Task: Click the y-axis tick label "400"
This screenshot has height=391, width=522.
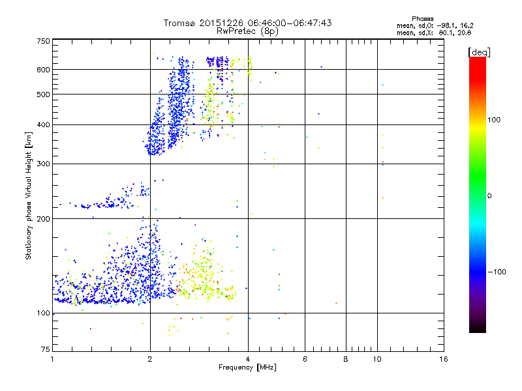Action: 43,124
